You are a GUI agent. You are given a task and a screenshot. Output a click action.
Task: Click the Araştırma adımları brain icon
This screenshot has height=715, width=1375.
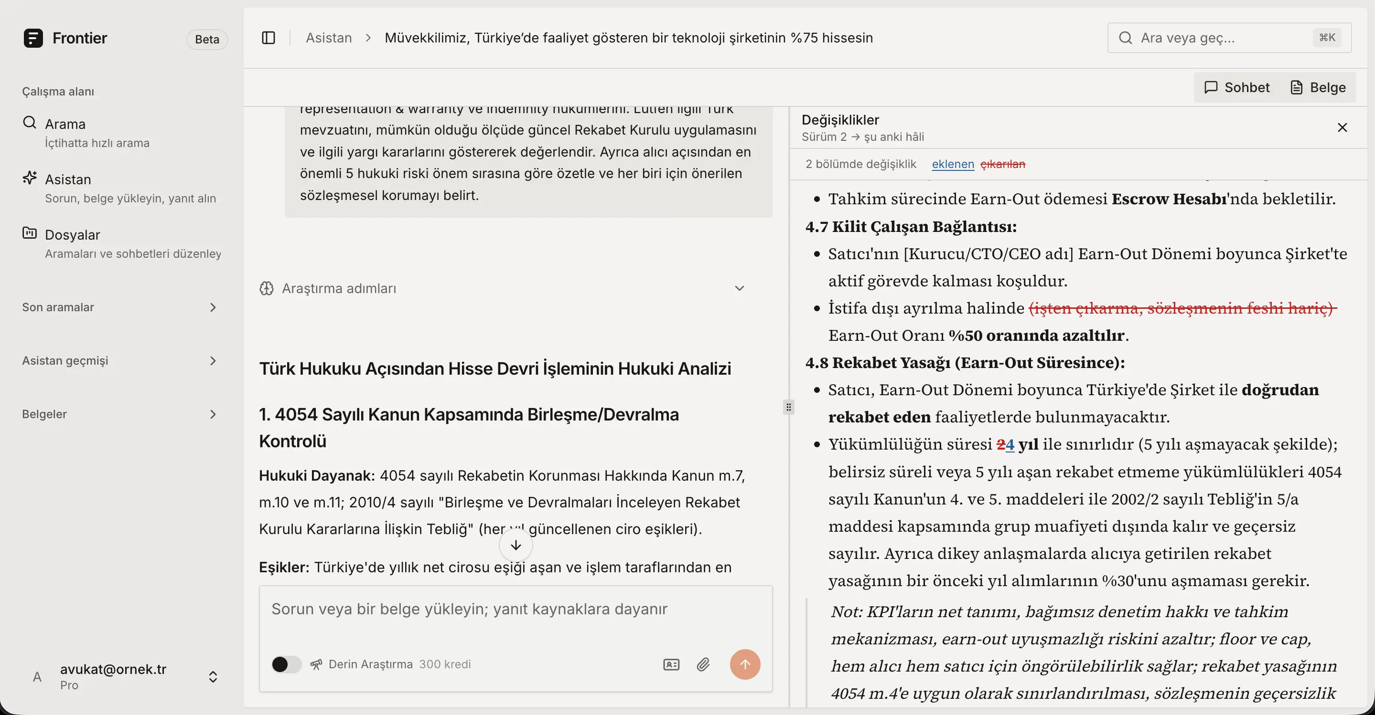coord(267,288)
